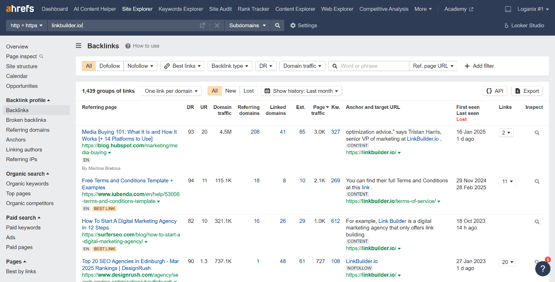Open the More menu in top navigation
This screenshot has width=555, height=282.
coord(423,9)
